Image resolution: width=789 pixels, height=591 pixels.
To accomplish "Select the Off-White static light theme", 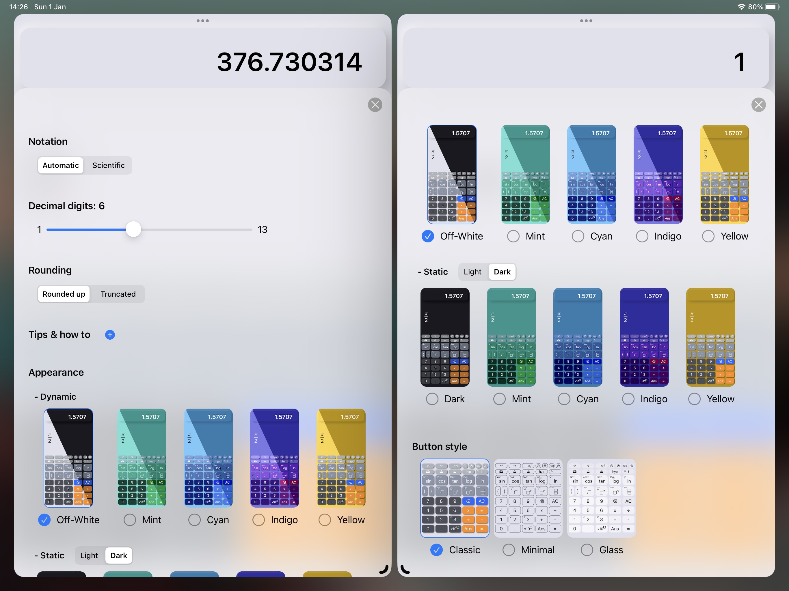I will click(x=473, y=271).
